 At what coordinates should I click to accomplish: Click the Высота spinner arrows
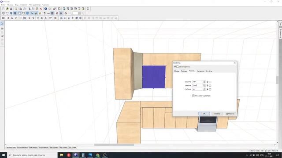(204, 86)
